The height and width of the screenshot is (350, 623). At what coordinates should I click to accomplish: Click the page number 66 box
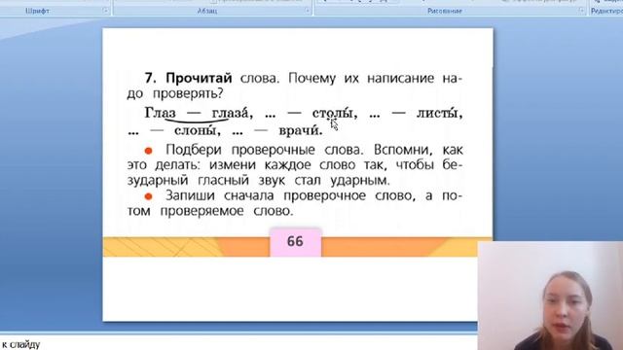coord(295,242)
